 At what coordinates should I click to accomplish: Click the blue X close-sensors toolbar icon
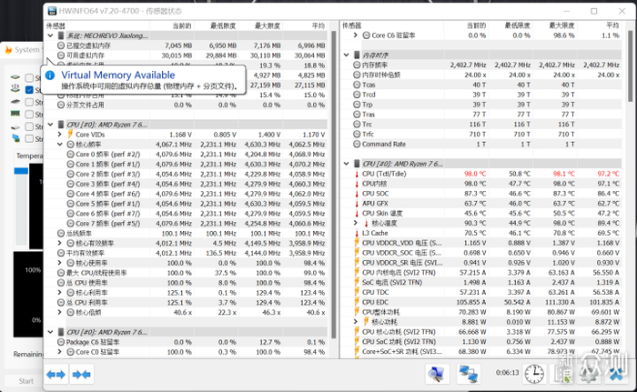(x=616, y=374)
